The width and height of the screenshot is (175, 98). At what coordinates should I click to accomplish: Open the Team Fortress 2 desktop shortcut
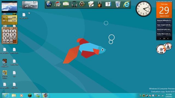point(5,63)
